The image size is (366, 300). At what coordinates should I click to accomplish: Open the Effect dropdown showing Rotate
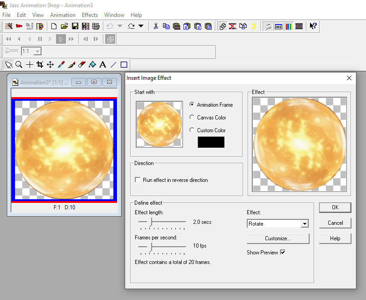tap(305, 224)
